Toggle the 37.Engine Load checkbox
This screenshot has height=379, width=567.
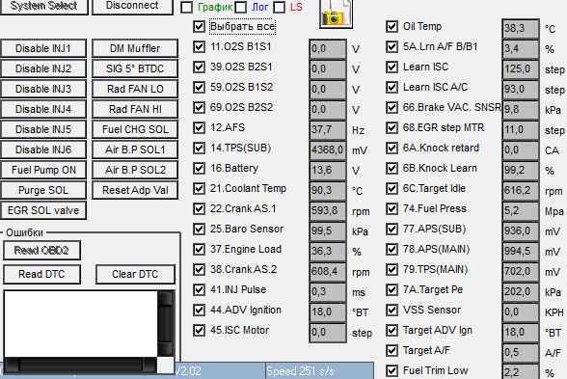(x=199, y=249)
